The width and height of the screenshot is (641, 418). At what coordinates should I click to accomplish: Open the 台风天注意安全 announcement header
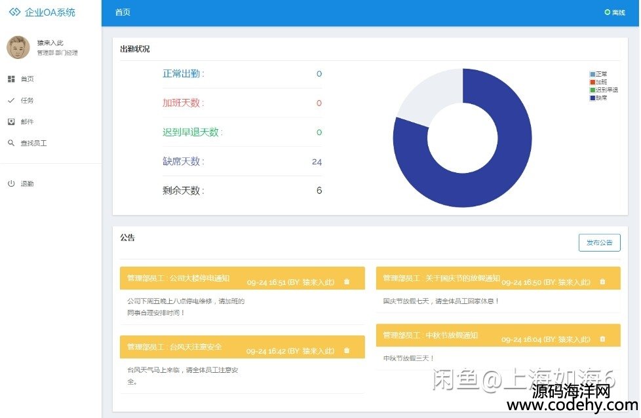(242, 347)
